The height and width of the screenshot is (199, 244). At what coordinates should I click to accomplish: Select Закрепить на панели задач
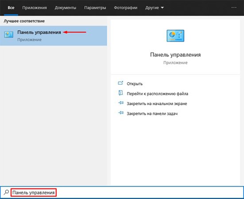tap(152, 114)
